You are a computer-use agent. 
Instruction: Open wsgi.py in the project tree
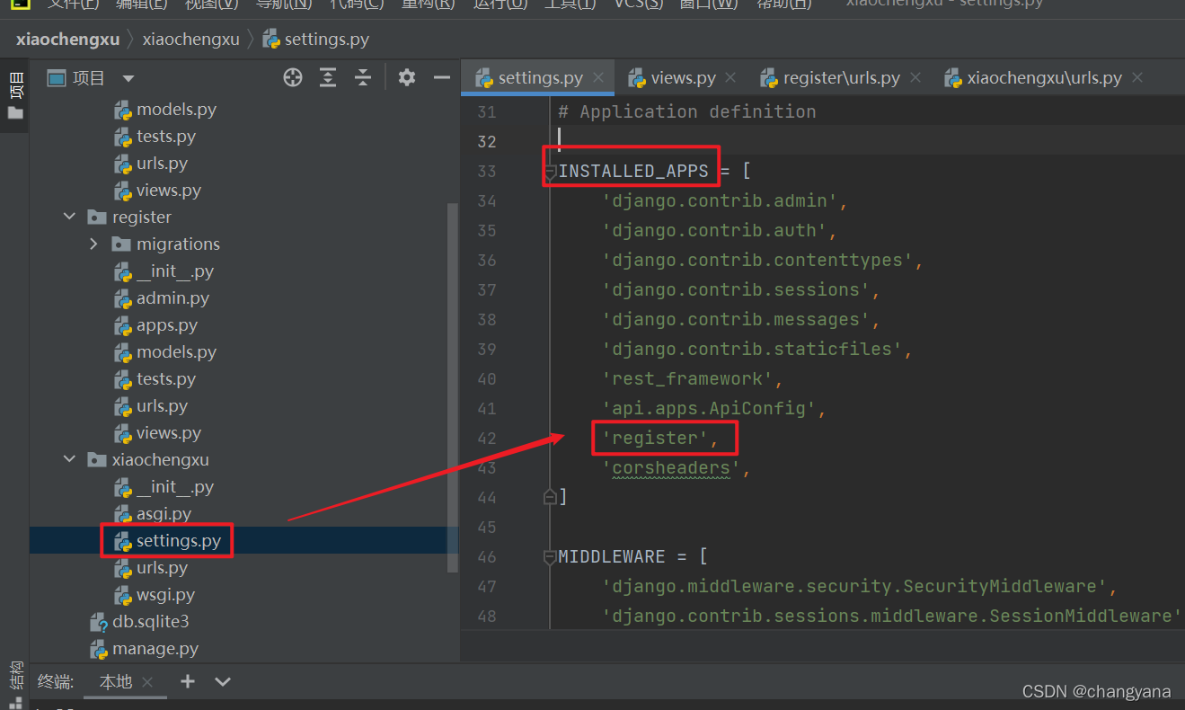(x=165, y=594)
